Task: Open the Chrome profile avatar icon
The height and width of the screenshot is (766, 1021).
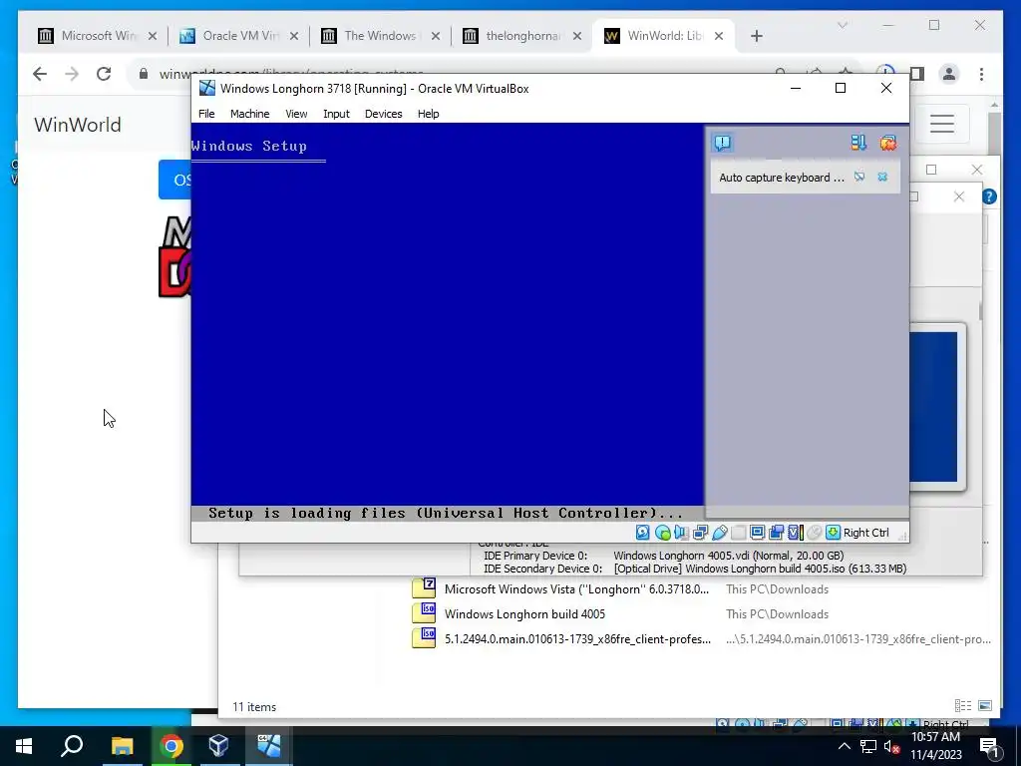Action: [949, 74]
